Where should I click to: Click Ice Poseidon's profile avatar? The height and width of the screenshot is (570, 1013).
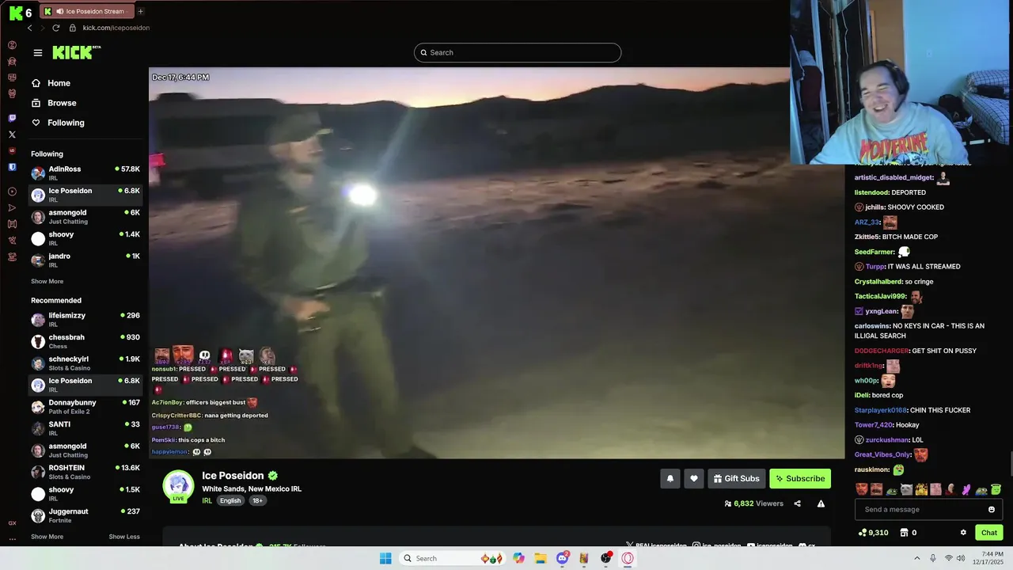pyautogui.click(x=178, y=486)
